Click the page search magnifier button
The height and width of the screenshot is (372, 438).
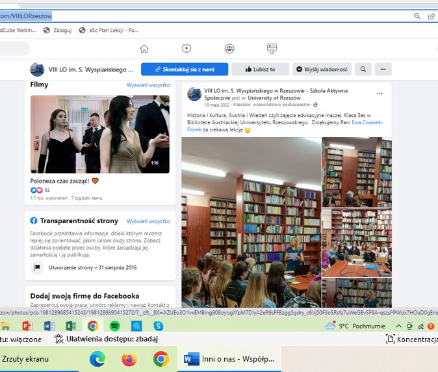coord(363,70)
